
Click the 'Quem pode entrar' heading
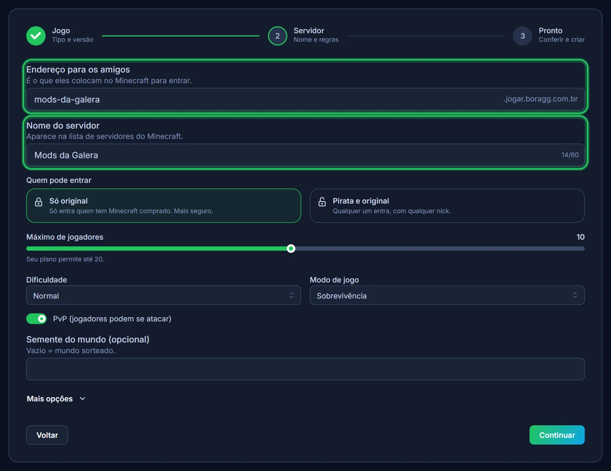(x=59, y=180)
